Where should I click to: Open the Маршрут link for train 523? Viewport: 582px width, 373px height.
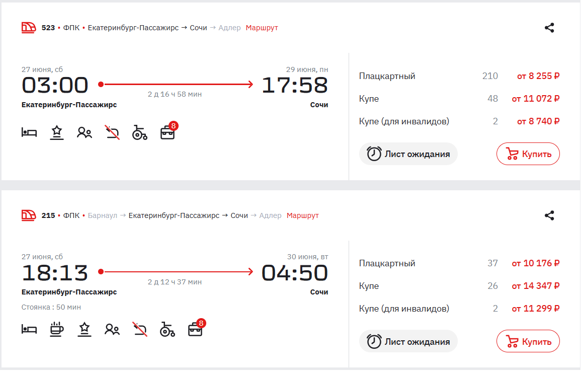[x=262, y=28]
